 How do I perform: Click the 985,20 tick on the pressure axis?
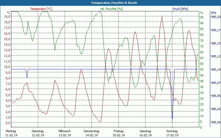click(x=215, y=17)
